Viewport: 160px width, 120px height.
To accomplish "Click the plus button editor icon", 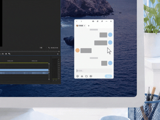I will [58, 54].
